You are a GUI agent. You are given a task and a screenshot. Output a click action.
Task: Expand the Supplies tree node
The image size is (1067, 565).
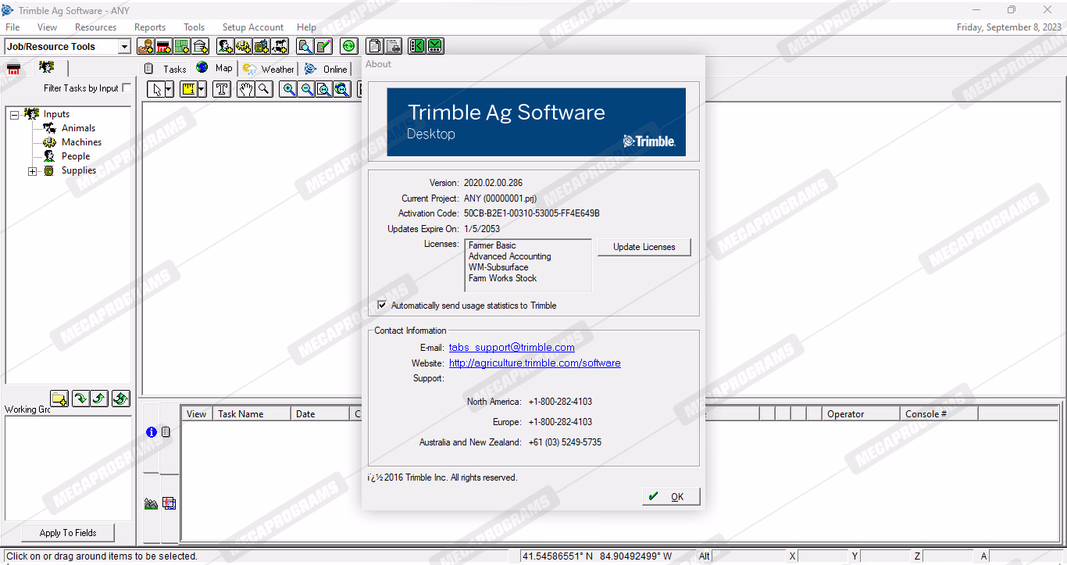pos(32,171)
